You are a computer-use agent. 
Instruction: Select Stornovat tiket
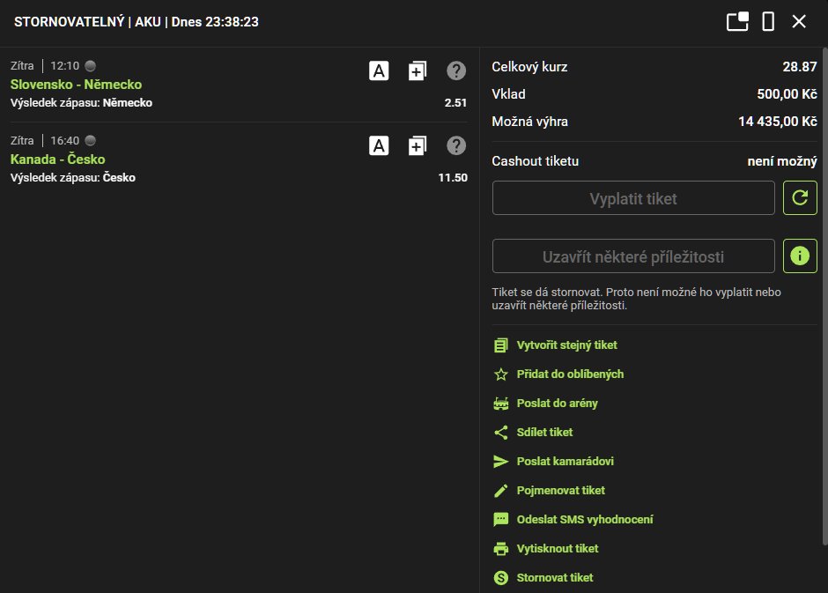pos(555,578)
